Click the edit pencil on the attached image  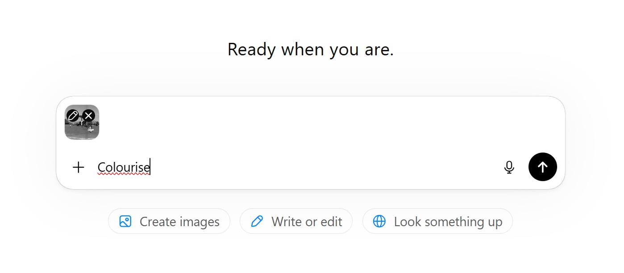[72, 116]
